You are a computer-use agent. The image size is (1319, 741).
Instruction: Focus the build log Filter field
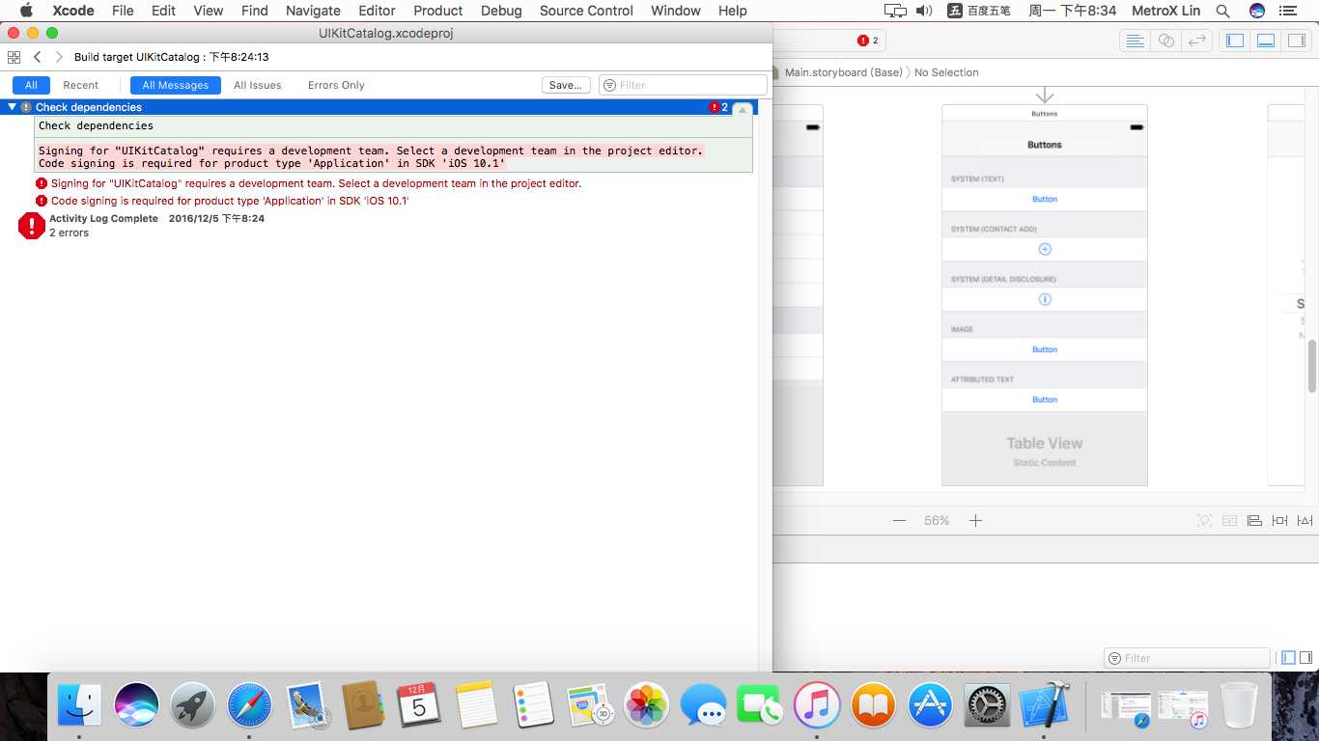pos(683,85)
